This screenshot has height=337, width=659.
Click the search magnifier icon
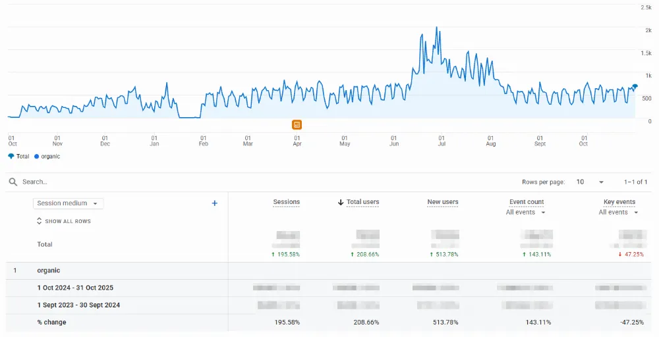coord(13,182)
